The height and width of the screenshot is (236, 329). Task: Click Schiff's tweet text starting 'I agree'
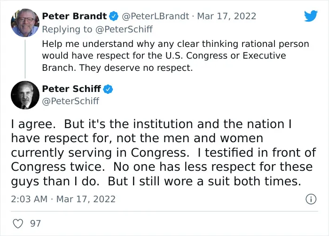pos(164,152)
